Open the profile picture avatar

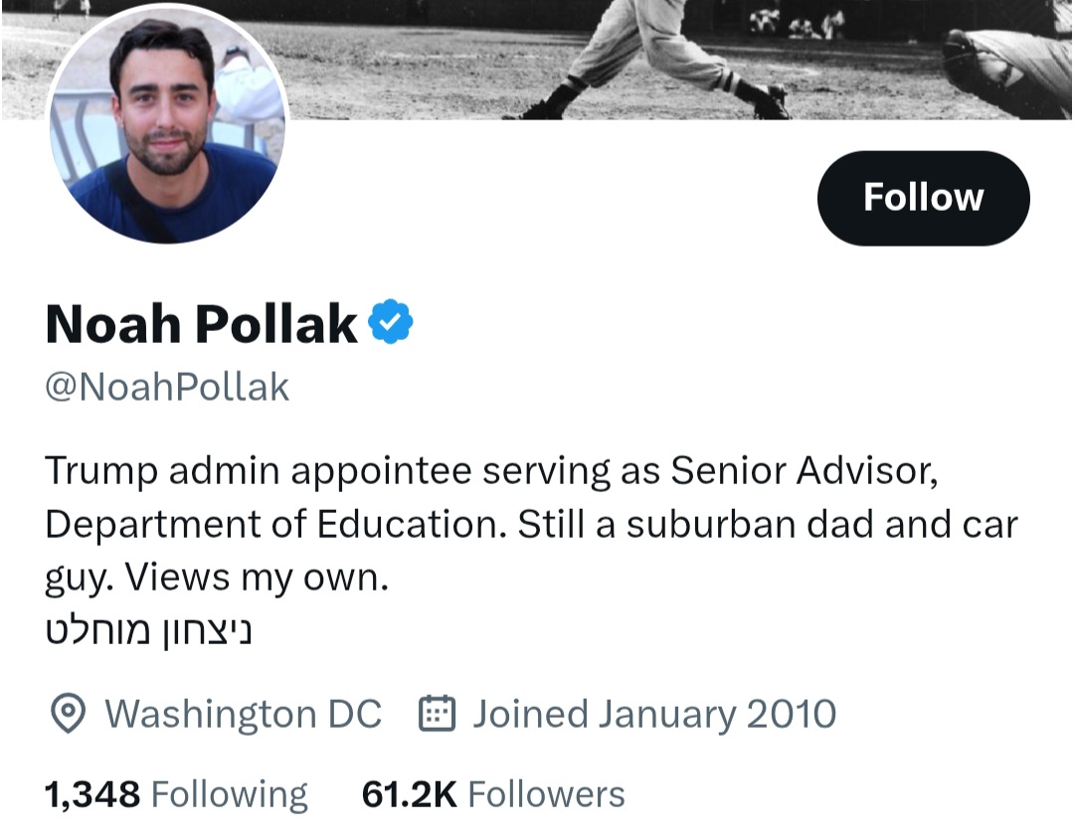167,124
